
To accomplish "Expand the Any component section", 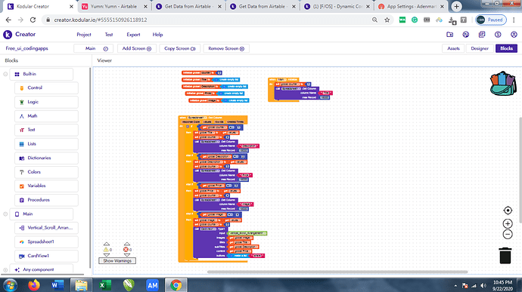I will point(5,270).
